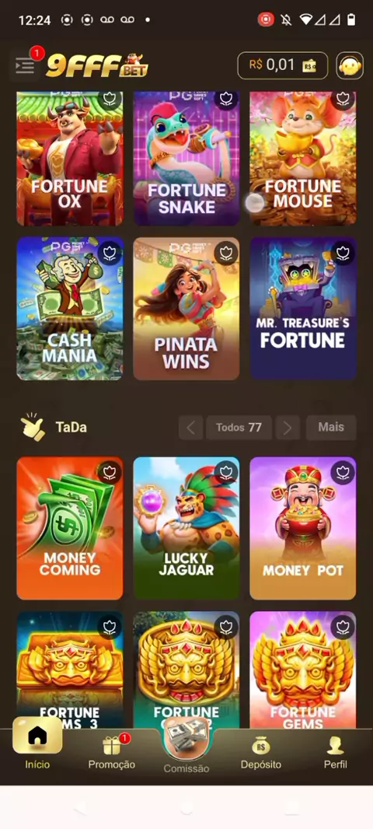This screenshot has width=373, height=829.
Task: Show previous TaDa games with left arrow
Action: click(190, 427)
